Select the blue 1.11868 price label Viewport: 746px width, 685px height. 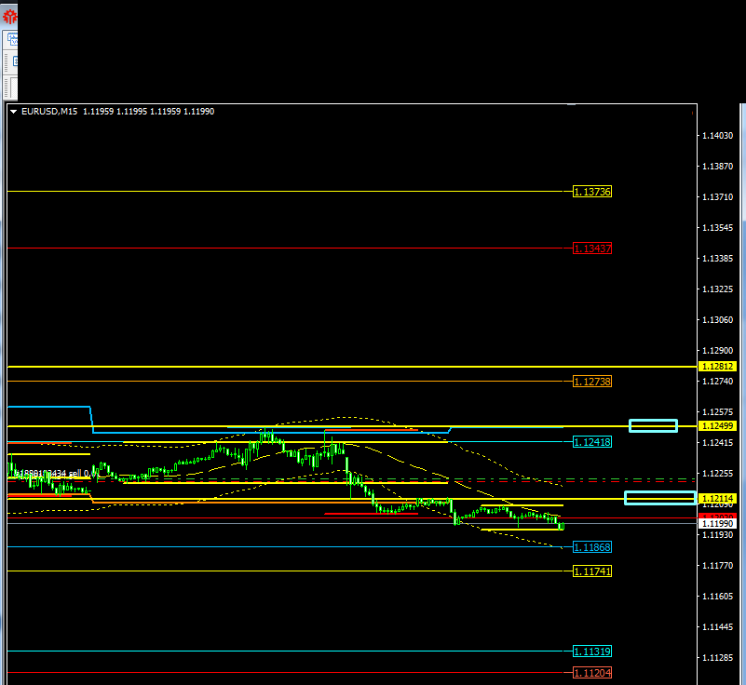[591, 547]
